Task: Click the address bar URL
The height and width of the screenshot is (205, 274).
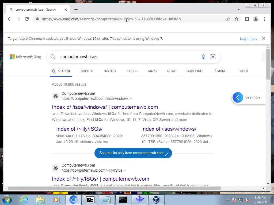Action: (x=111, y=19)
